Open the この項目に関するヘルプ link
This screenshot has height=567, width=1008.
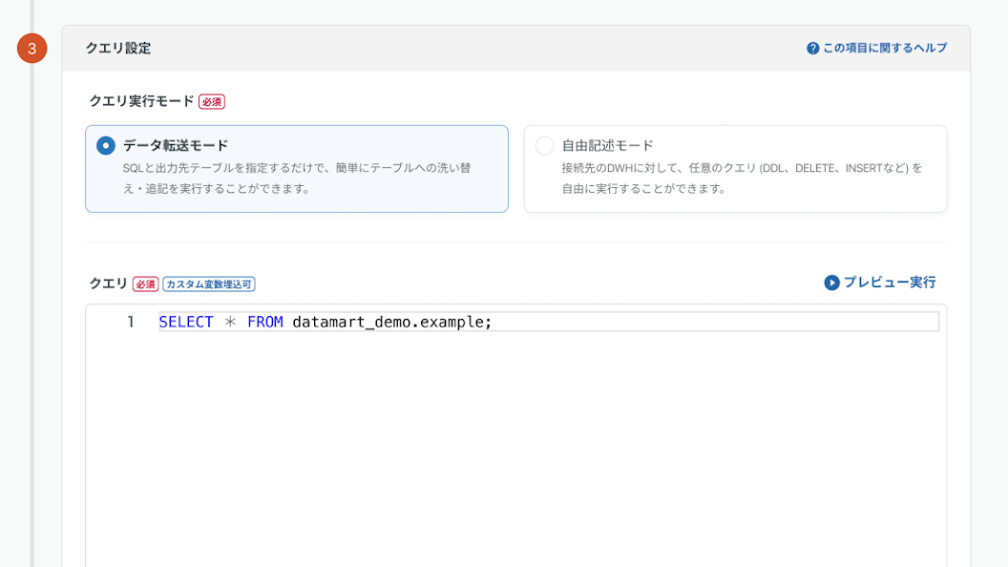coord(884,49)
